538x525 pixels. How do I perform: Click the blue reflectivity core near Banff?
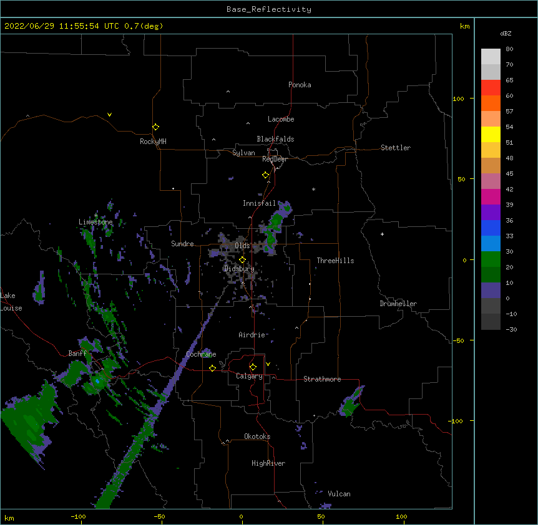(97, 381)
